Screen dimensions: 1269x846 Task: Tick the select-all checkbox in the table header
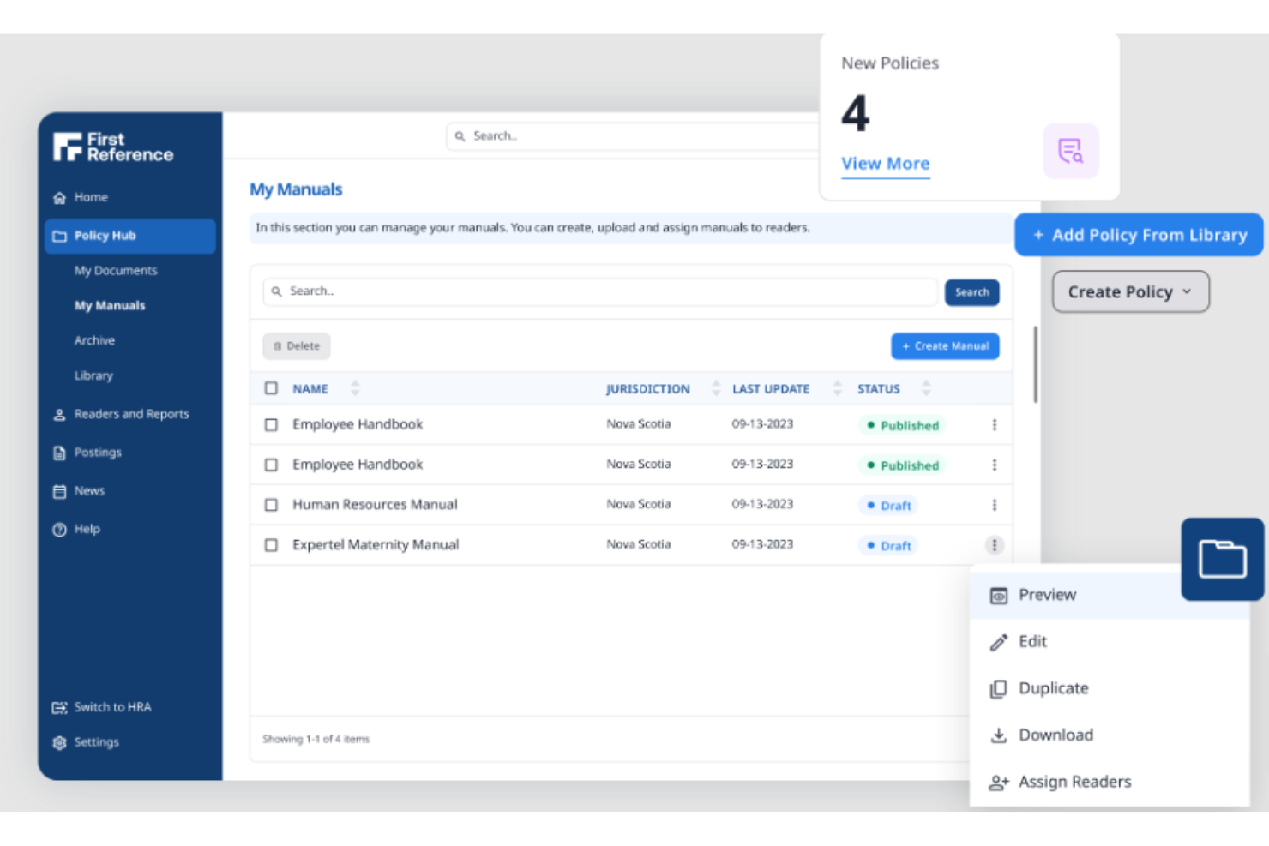point(271,387)
